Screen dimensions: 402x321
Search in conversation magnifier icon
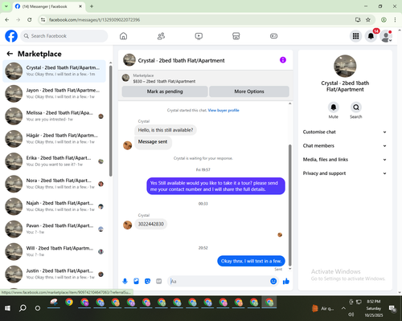click(356, 108)
